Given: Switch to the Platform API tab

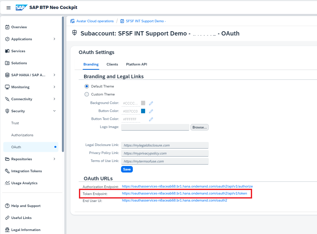Looking at the screenshot, I should [x=137, y=64].
